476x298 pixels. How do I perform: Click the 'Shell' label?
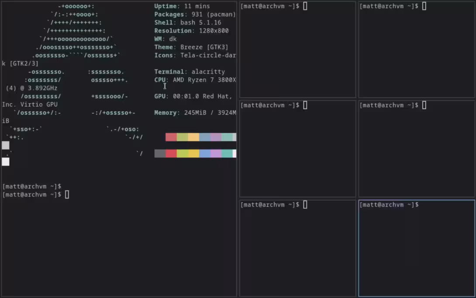tap(164, 22)
